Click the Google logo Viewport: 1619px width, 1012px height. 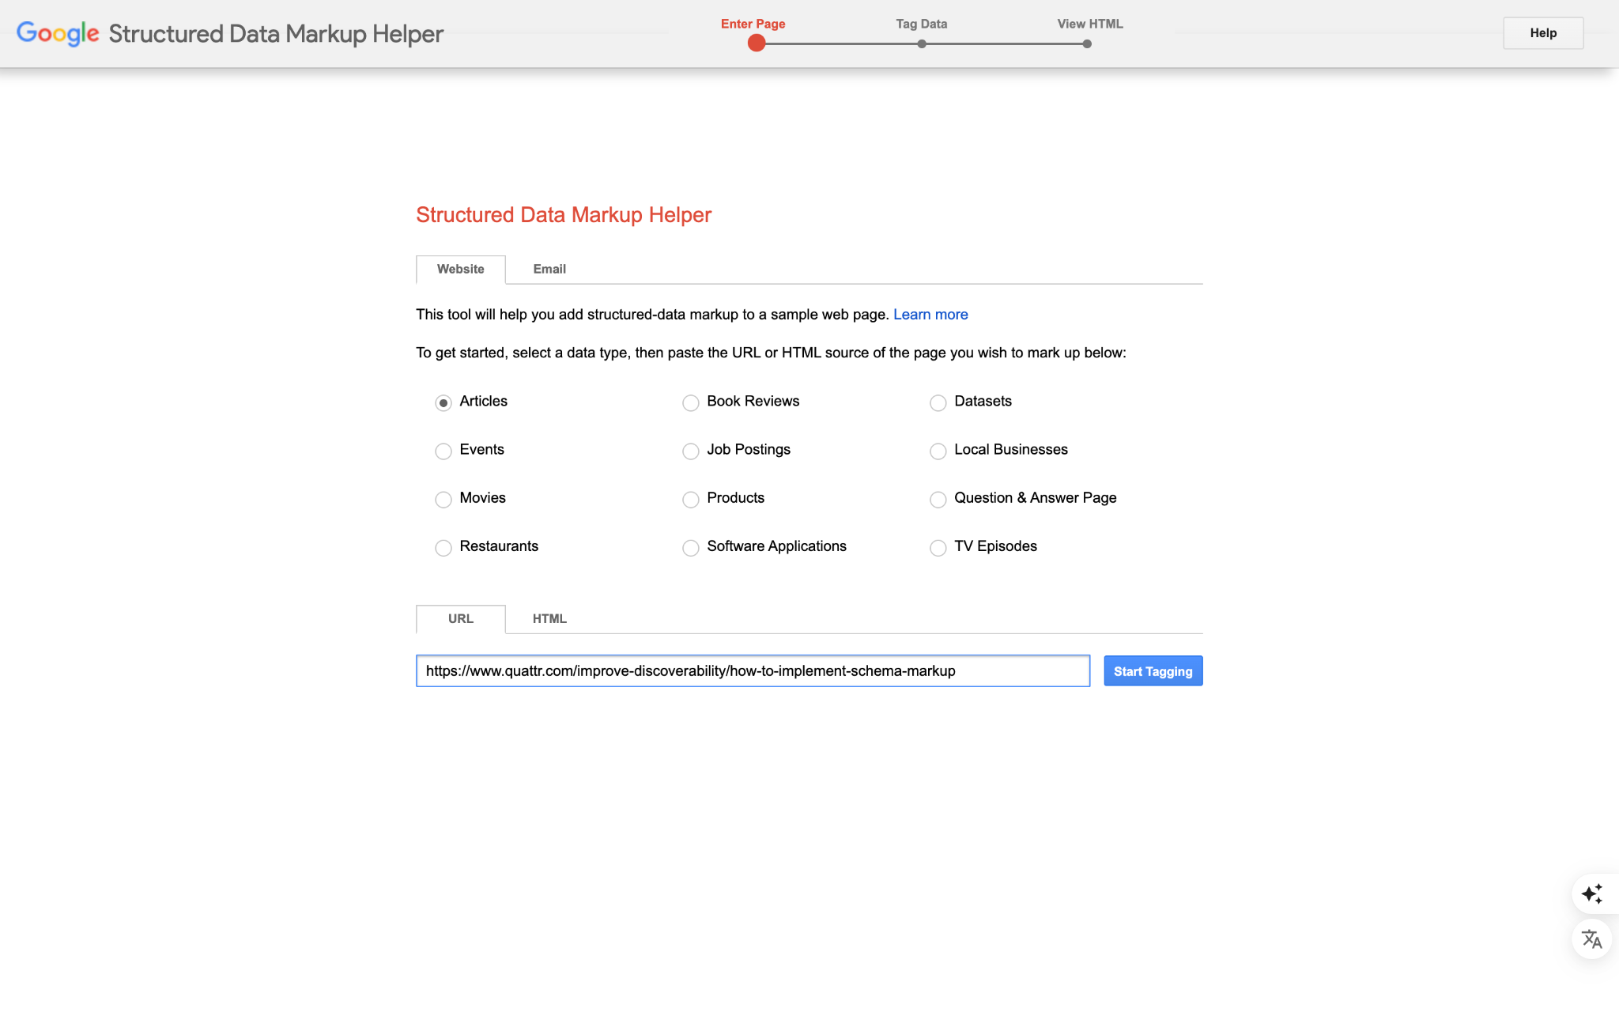pos(58,33)
